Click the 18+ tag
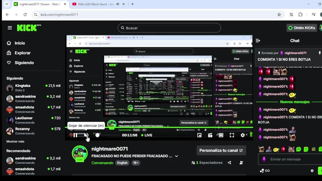Viewport: 322px width, 181px height. [136, 163]
